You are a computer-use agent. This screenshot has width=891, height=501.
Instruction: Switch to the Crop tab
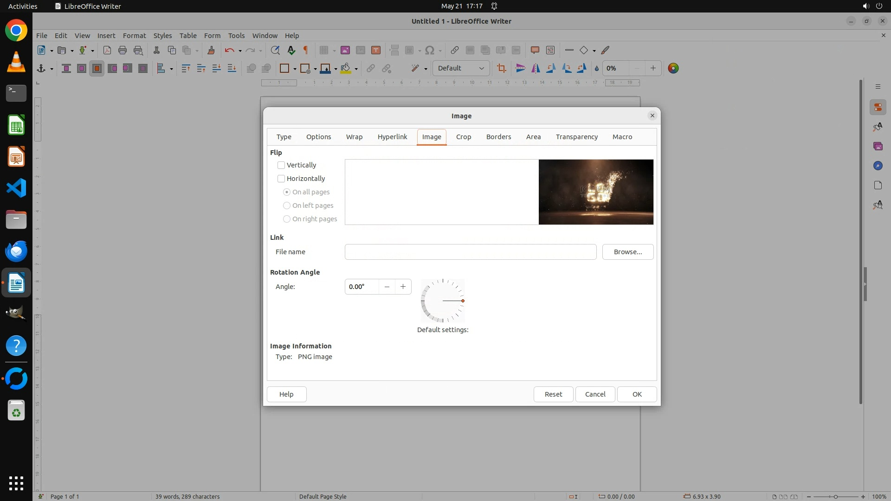tap(463, 137)
